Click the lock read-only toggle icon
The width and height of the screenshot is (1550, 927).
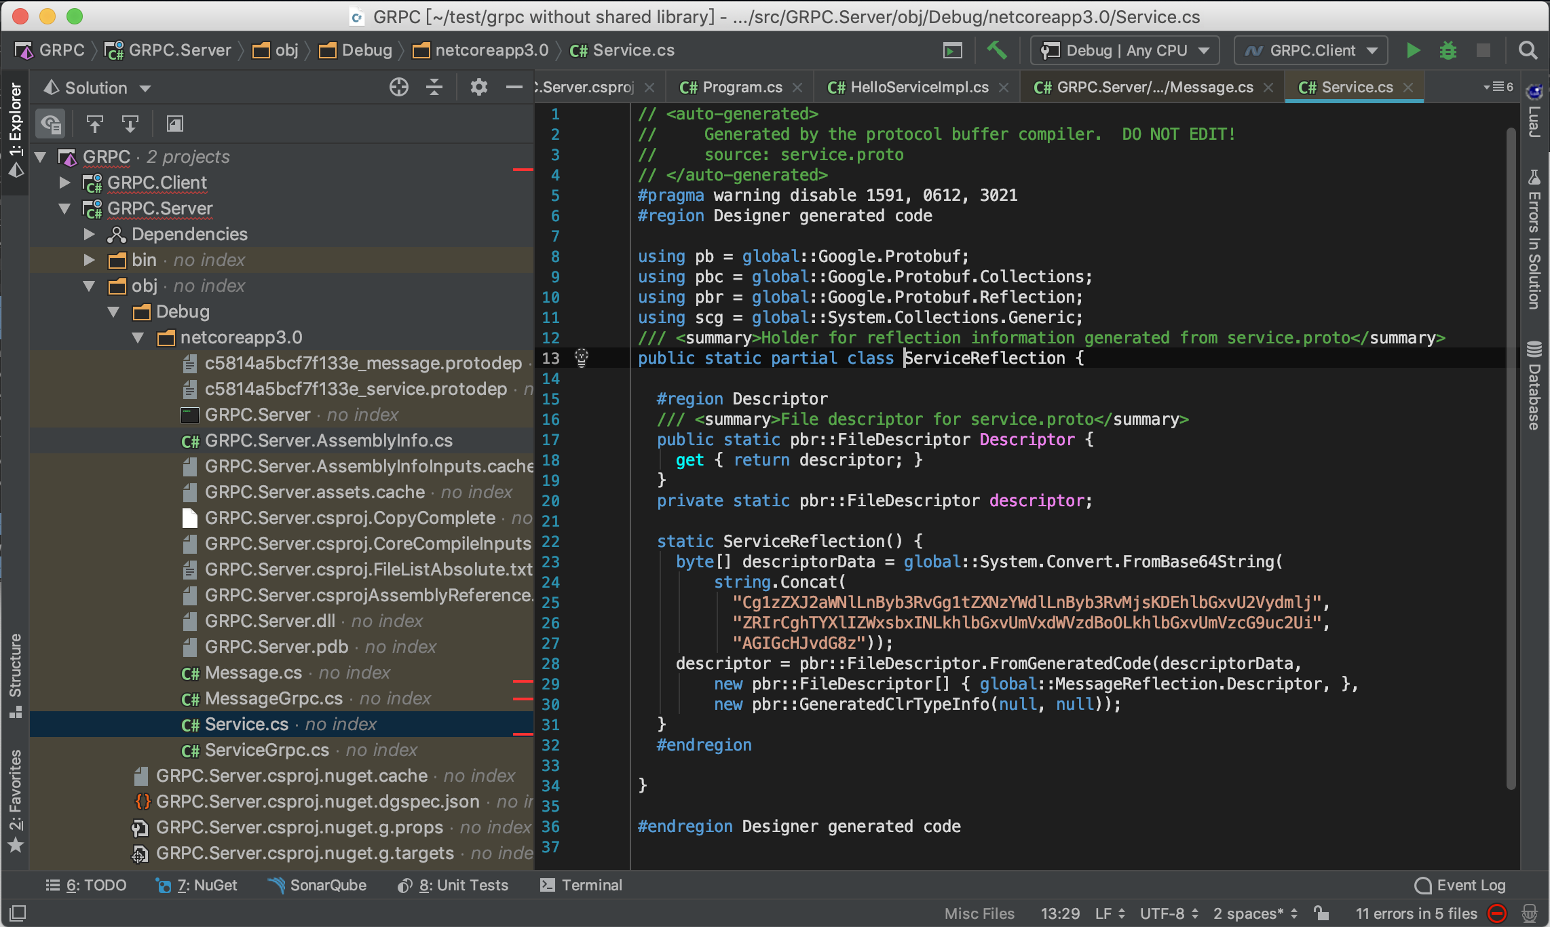(x=1321, y=913)
